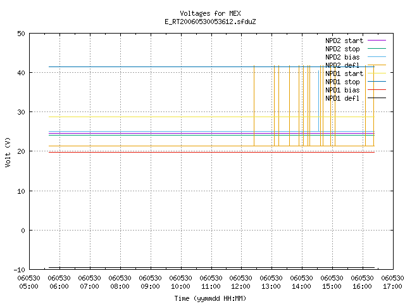The image size is (405, 304).
Task: Click the 'NPD1 defl' legend label
Action: point(342,98)
